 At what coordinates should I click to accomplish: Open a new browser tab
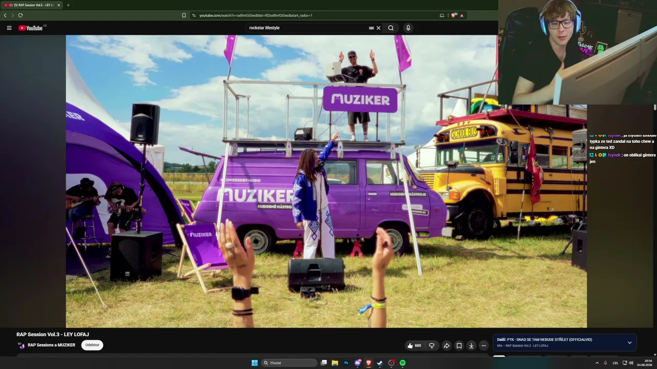(x=68, y=5)
